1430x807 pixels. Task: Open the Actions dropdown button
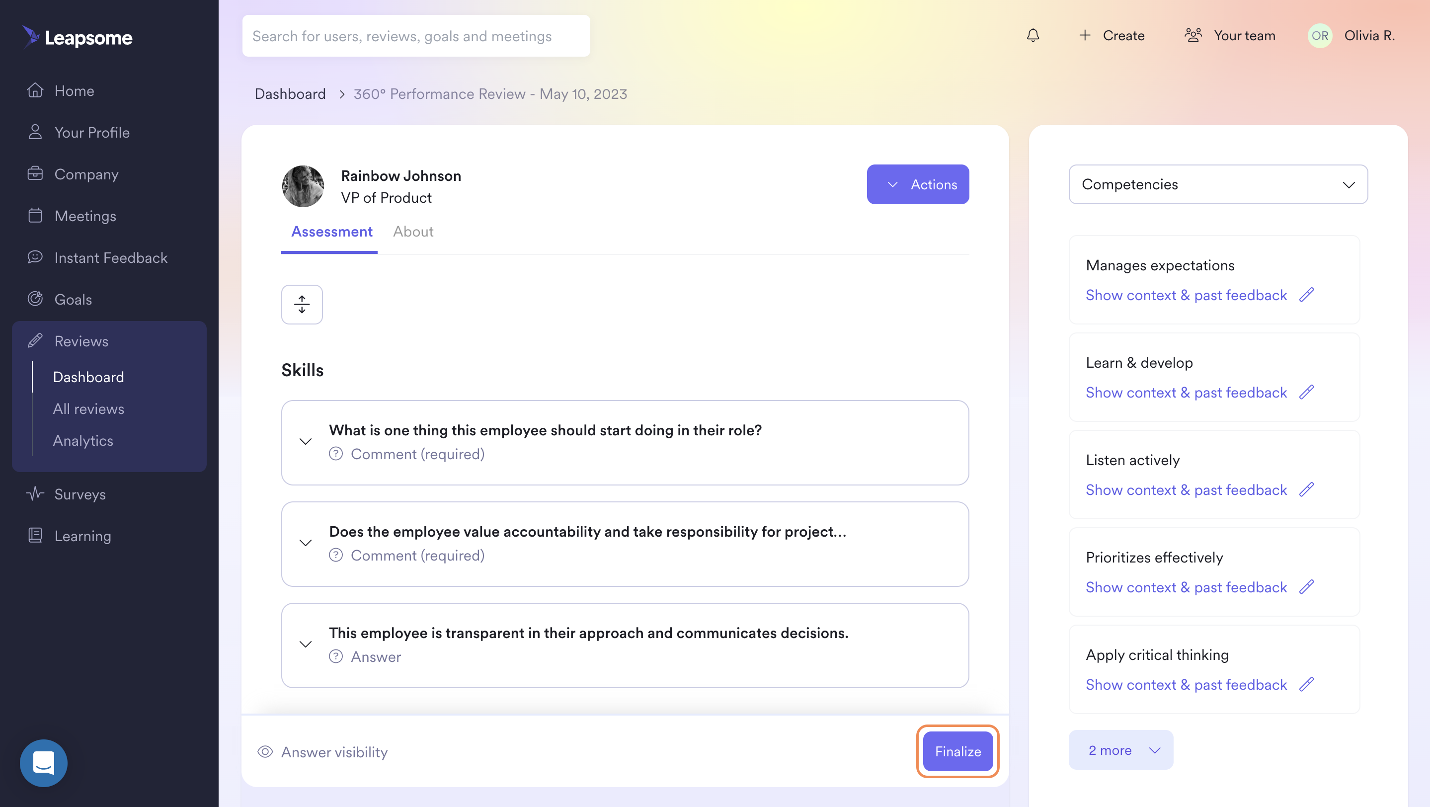pyautogui.click(x=918, y=184)
